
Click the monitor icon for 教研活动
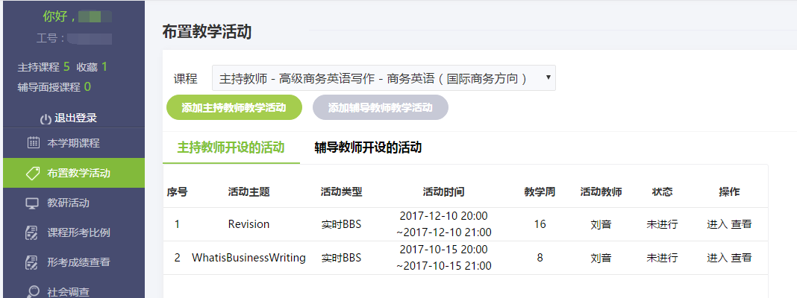click(33, 203)
